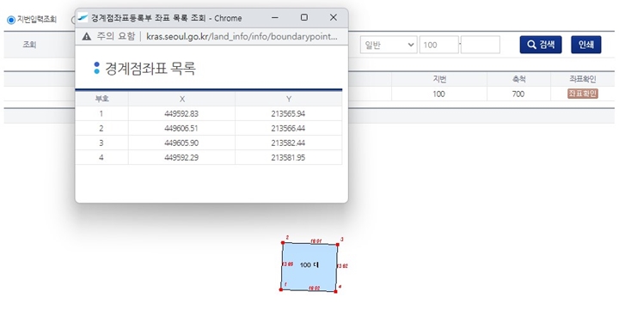Click the 좌표확인 button in the result row
Viewport: 619px width, 316px height.
582,94
